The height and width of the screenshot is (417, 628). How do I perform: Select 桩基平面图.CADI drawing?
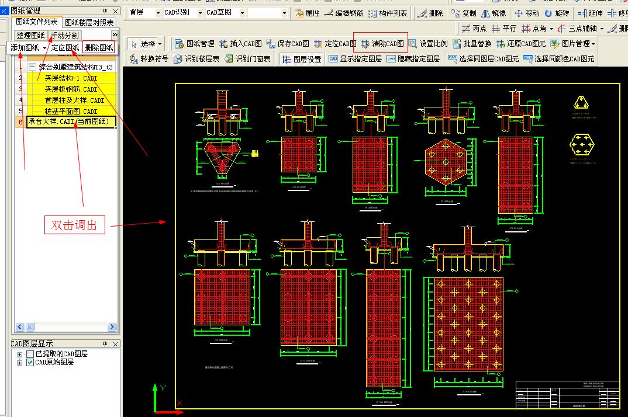point(71,111)
